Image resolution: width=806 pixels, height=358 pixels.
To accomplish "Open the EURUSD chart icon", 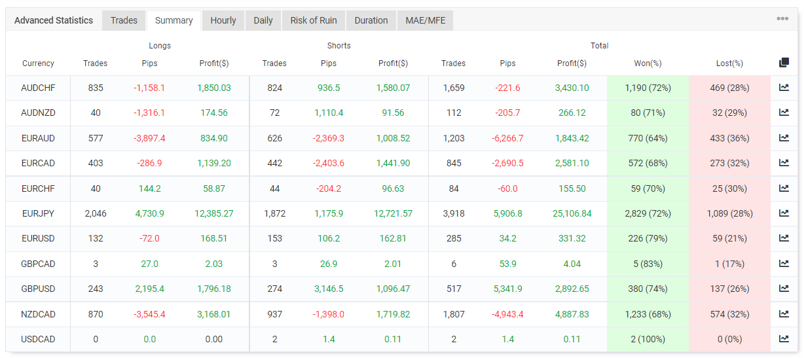I will click(784, 238).
